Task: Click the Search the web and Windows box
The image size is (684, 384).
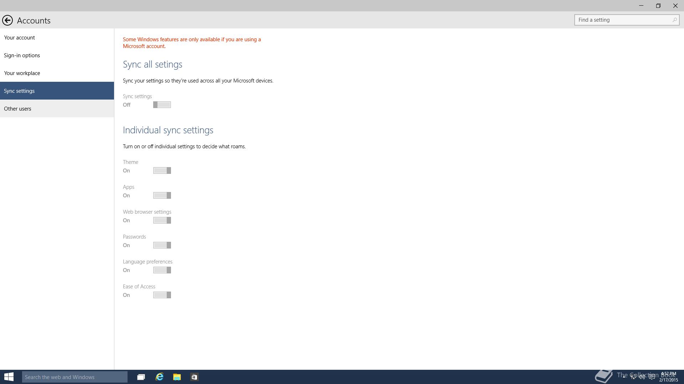Action: point(75,377)
